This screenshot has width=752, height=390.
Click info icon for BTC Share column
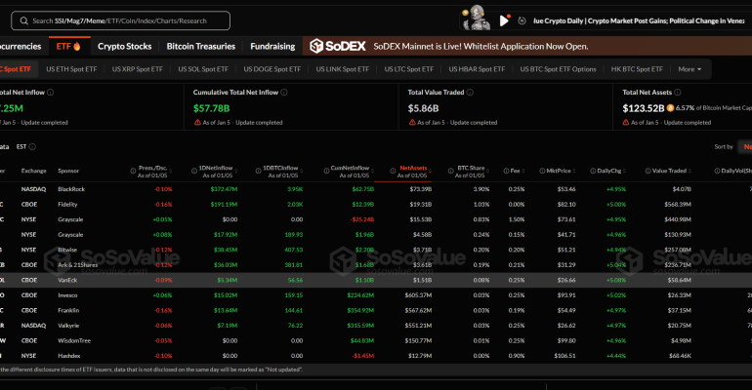click(x=451, y=171)
